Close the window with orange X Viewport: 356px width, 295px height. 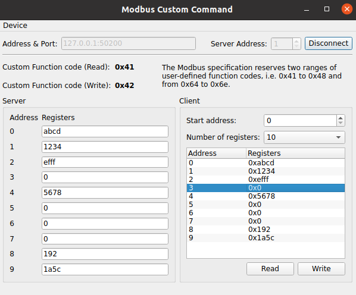pos(346,9)
